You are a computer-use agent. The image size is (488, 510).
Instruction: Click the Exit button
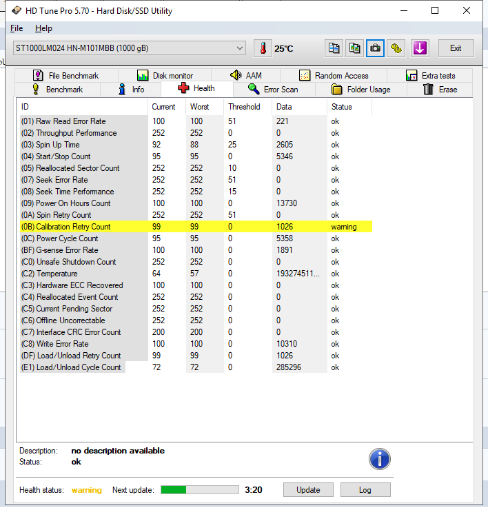click(456, 48)
